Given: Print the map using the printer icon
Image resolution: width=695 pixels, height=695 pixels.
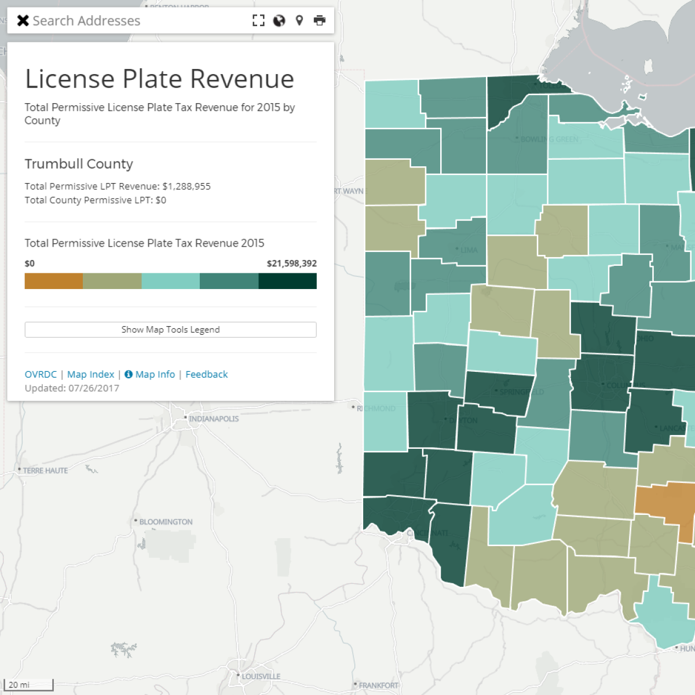Looking at the screenshot, I should click(x=320, y=20).
